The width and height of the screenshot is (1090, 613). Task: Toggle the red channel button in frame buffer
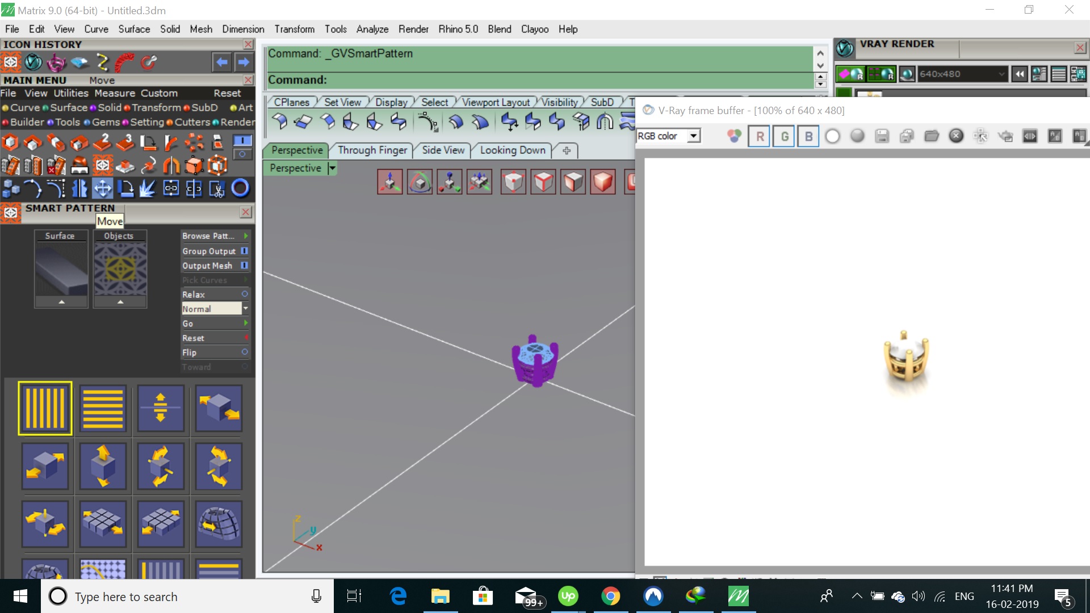(x=759, y=136)
